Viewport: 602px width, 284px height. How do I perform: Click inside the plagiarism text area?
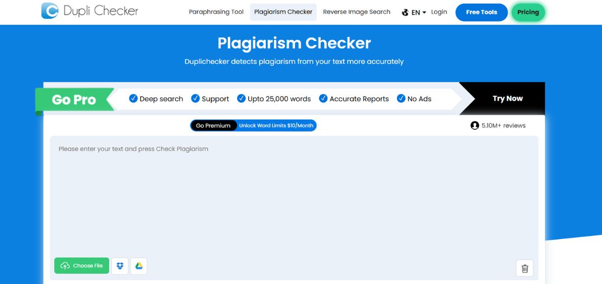(294, 196)
